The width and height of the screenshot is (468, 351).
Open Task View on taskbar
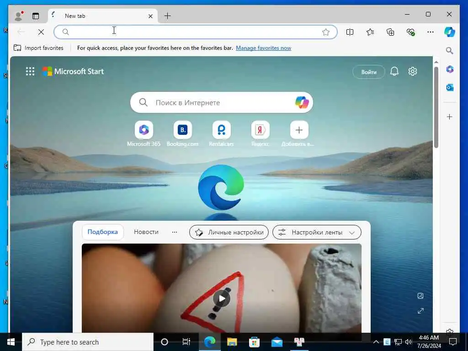pos(186,342)
